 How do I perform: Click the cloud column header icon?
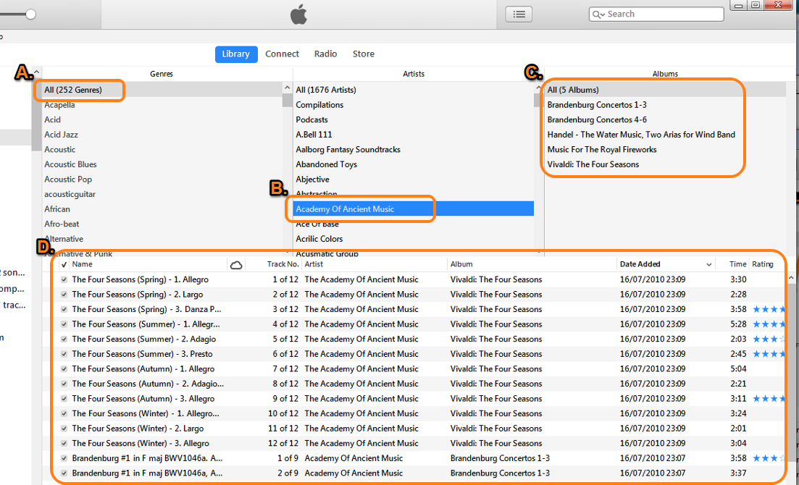click(236, 264)
